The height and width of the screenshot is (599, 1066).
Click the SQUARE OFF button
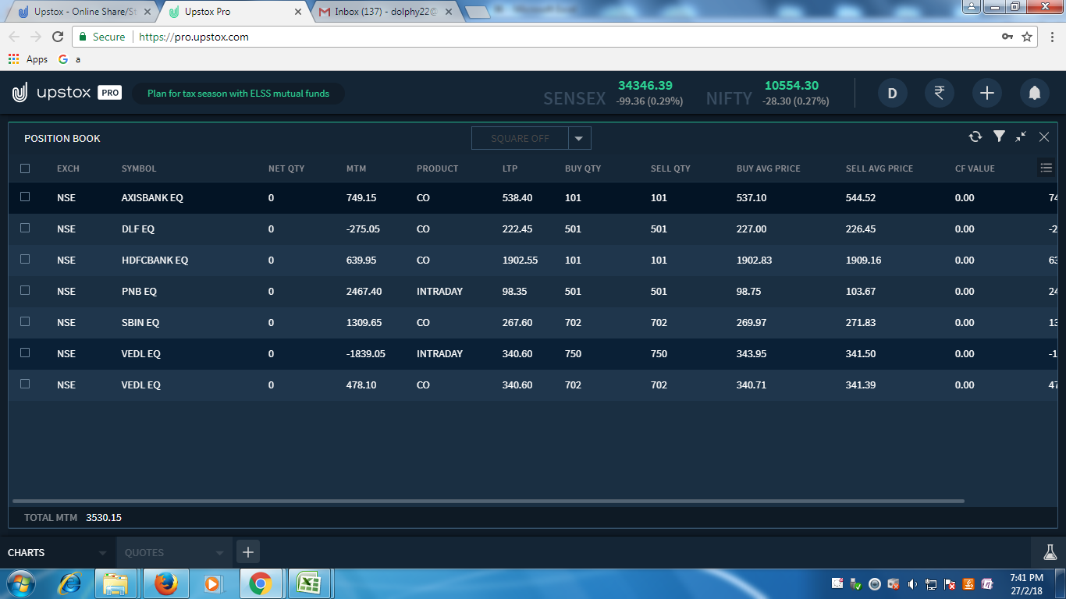pos(520,138)
